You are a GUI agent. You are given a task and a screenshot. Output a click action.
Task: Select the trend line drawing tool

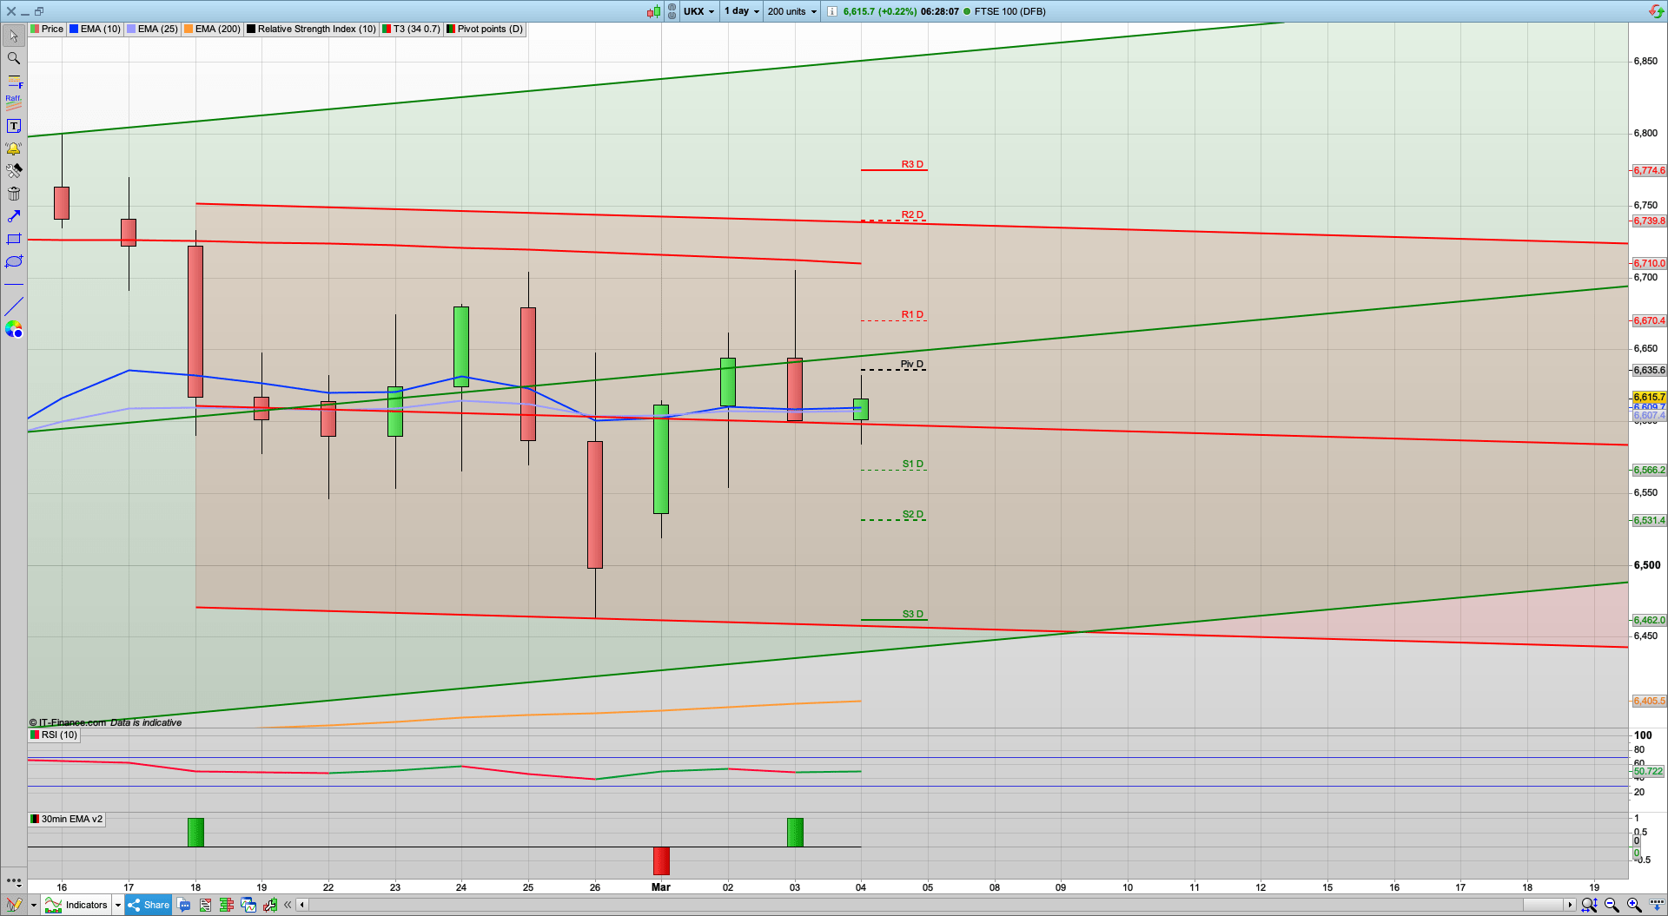pyautogui.click(x=14, y=306)
